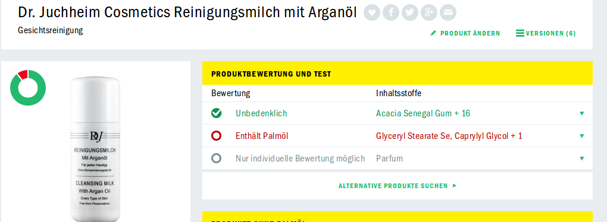The width and height of the screenshot is (607, 222).
Task: Click the green checkmark Unbedenklich icon
Action: click(217, 113)
